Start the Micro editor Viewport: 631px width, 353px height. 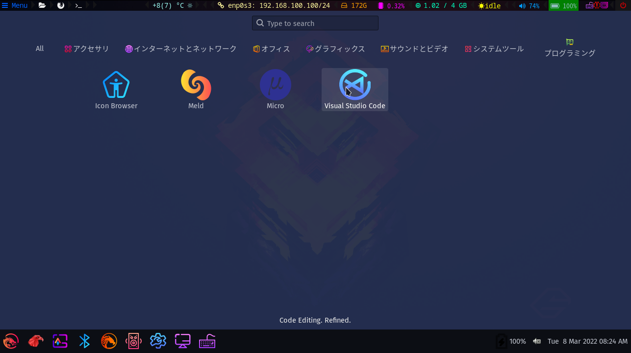[x=275, y=89]
